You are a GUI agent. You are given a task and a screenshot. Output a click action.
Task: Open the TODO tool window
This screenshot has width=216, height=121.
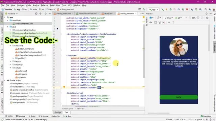tap(9, 116)
